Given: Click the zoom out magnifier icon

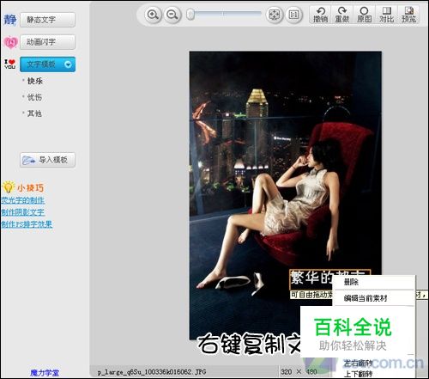Looking at the screenshot, I should [x=172, y=15].
